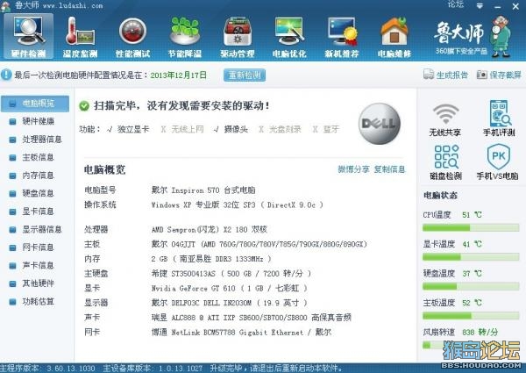Click 摄像头 feature indicator
The image size is (526, 373).
click(x=231, y=129)
